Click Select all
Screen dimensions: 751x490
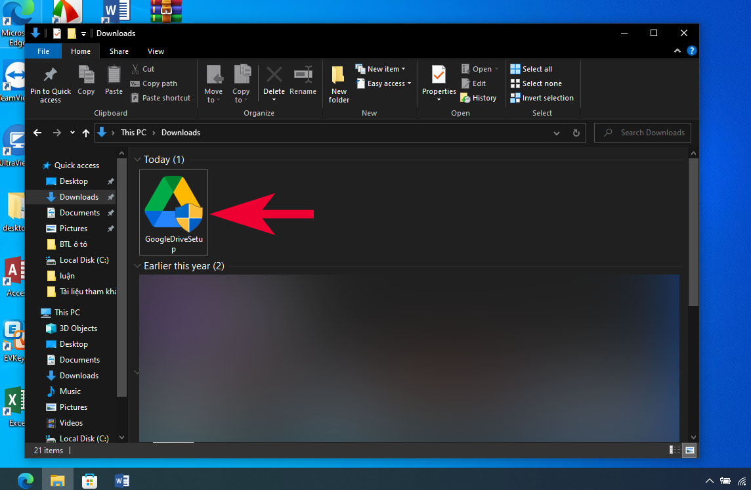tap(531, 69)
